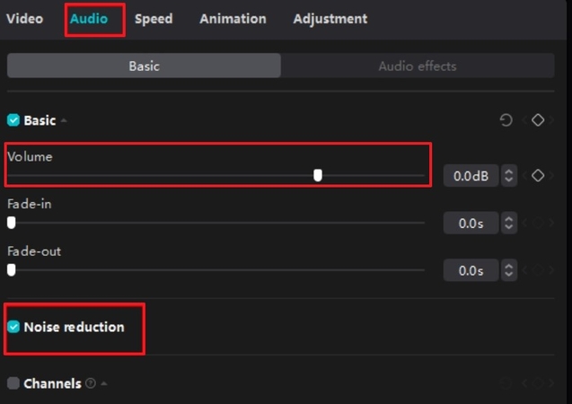Step the volume dB value up or down
The height and width of the screenshot is (404, 572).
509,176
